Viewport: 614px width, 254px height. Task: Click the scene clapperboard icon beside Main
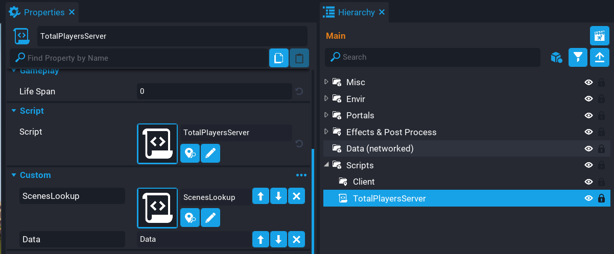click(x=599, y=36)
